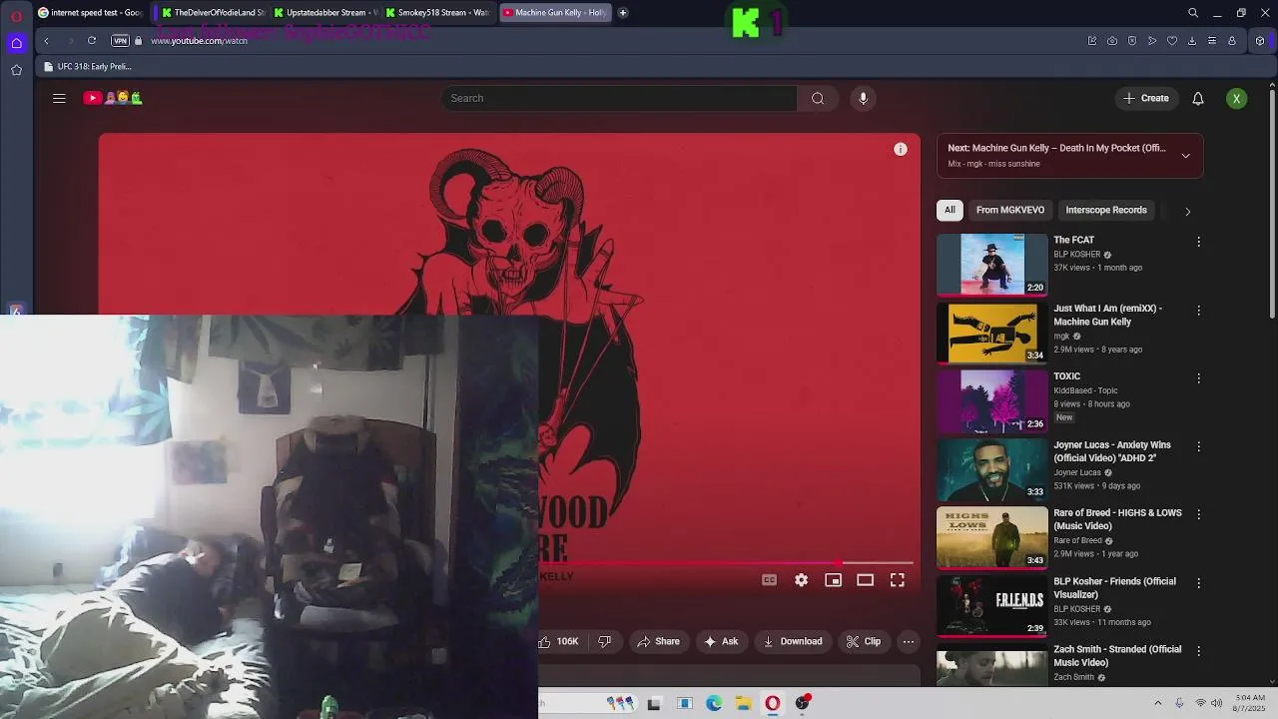Image resolution: width=1278 pixels, height=719 pixels.
Task: Share this video
Action: point(658,641)
